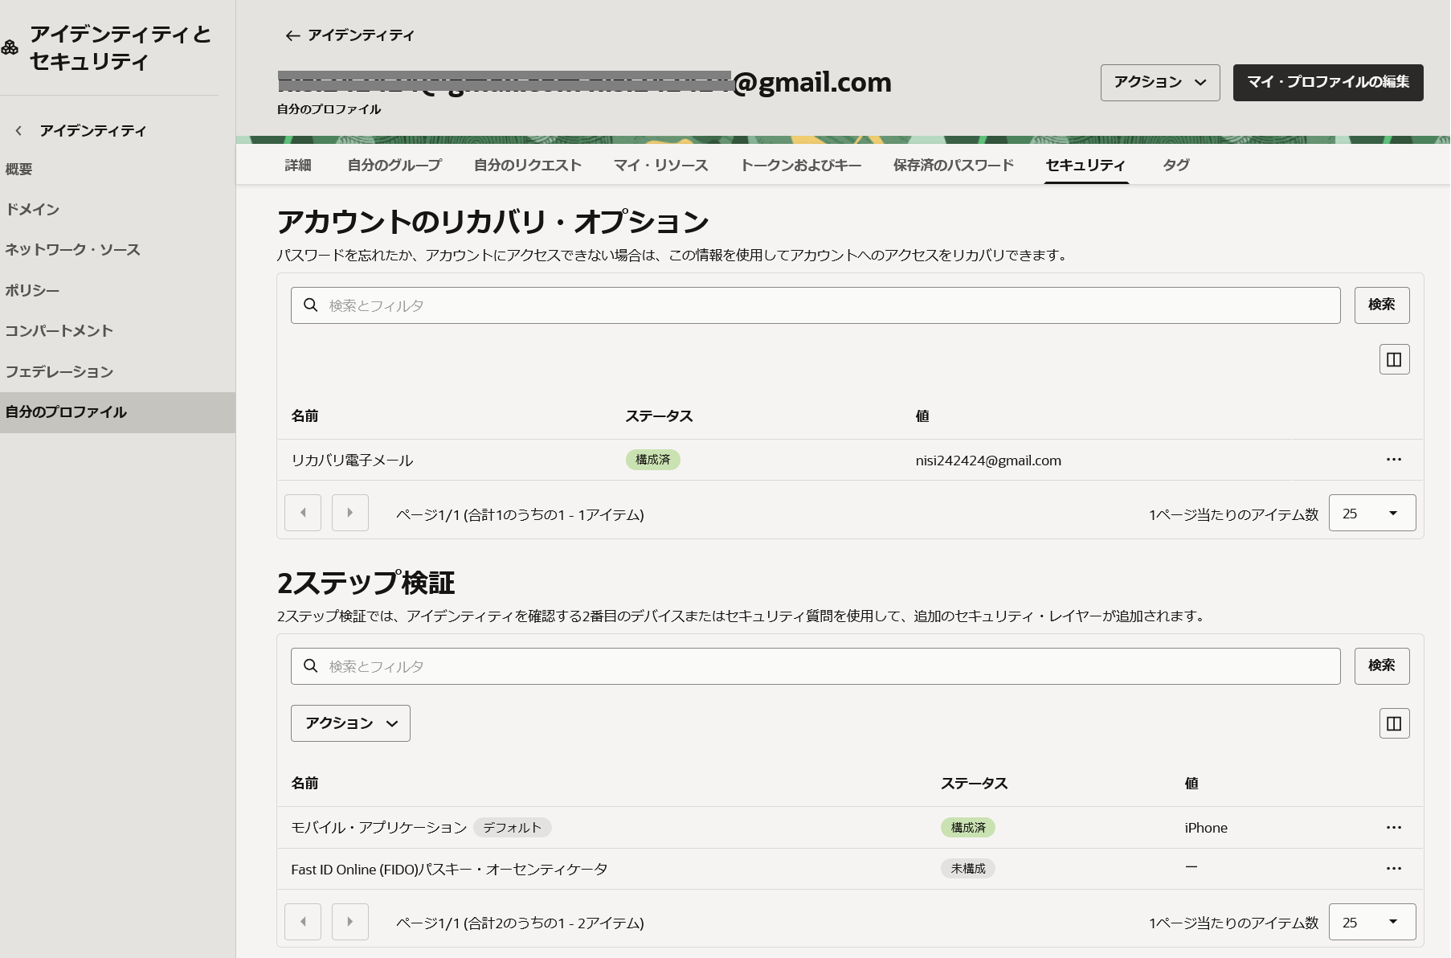Click the リカバリ電子メール row name
Image resolution: width=1451 pixels, height=958 pixels.
coord(352,461)
